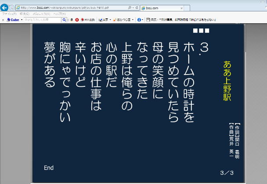
Task: Click the 'End' text in the PDF
Action: click(49, 168)
